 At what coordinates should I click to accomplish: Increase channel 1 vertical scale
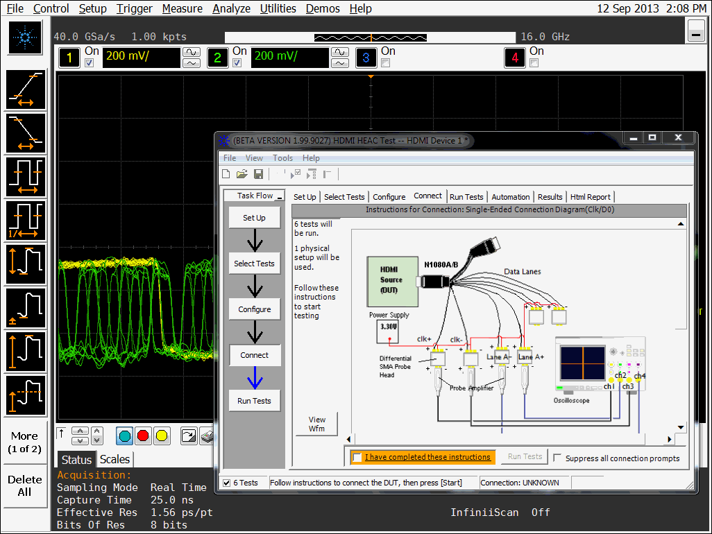click(190, 52)
